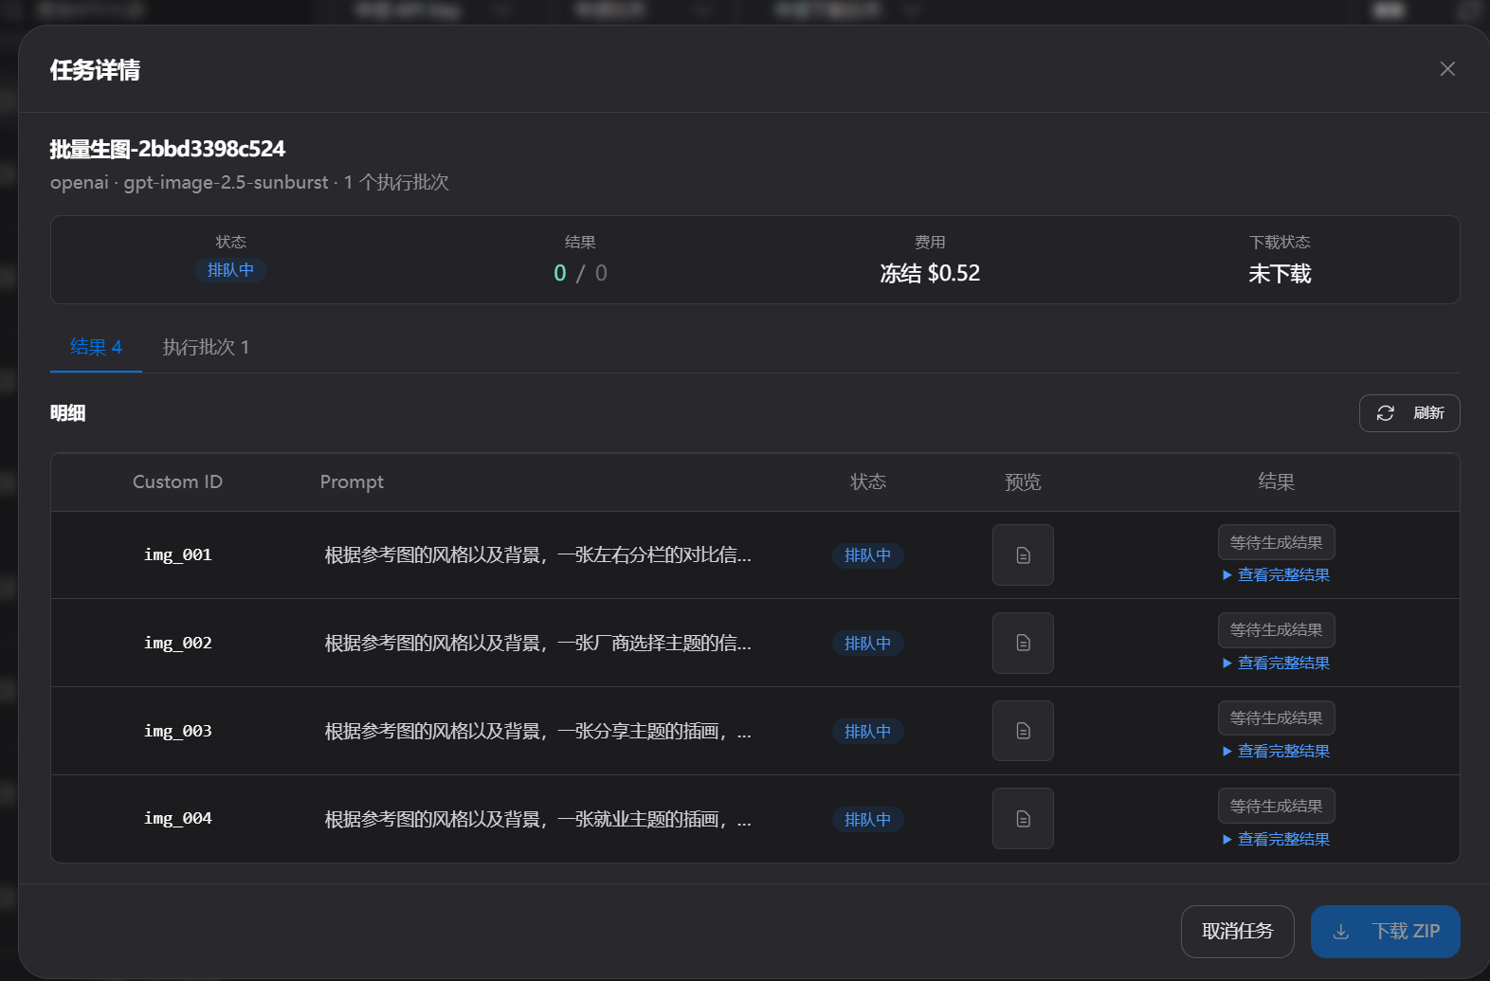1490x981 pixels.
Task: Open preview document icon for img_004
Action: click(x=1023, y=819)
